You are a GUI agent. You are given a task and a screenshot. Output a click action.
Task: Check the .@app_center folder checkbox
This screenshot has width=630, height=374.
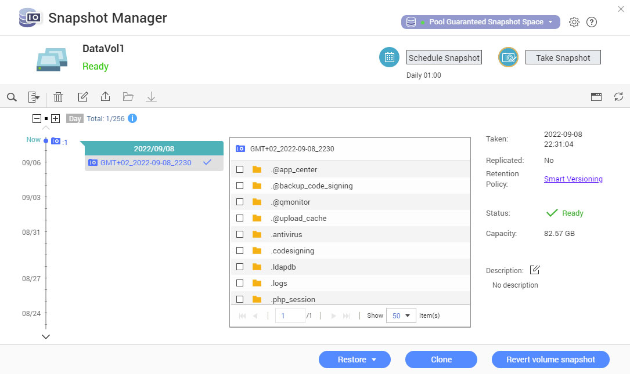coord(240,170)
